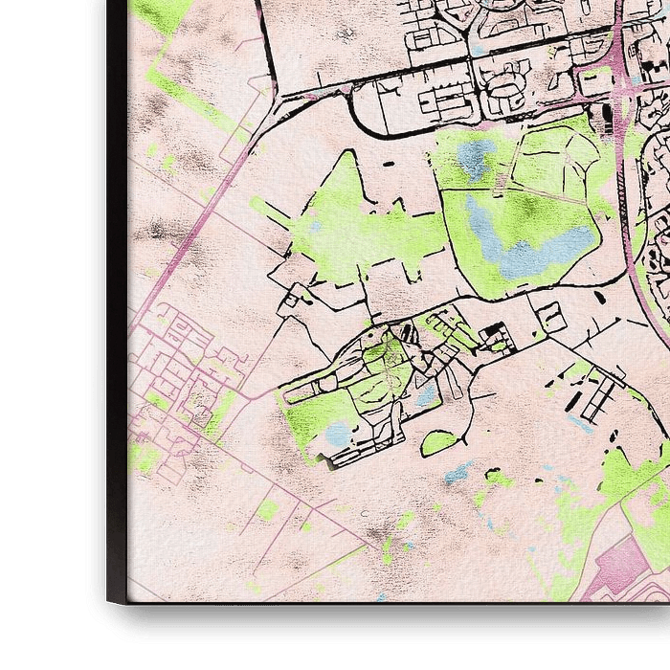Click the small blue patch near map bottom
Image resolution: width=670 pixels, height=670 pixels.
(458, 473)
